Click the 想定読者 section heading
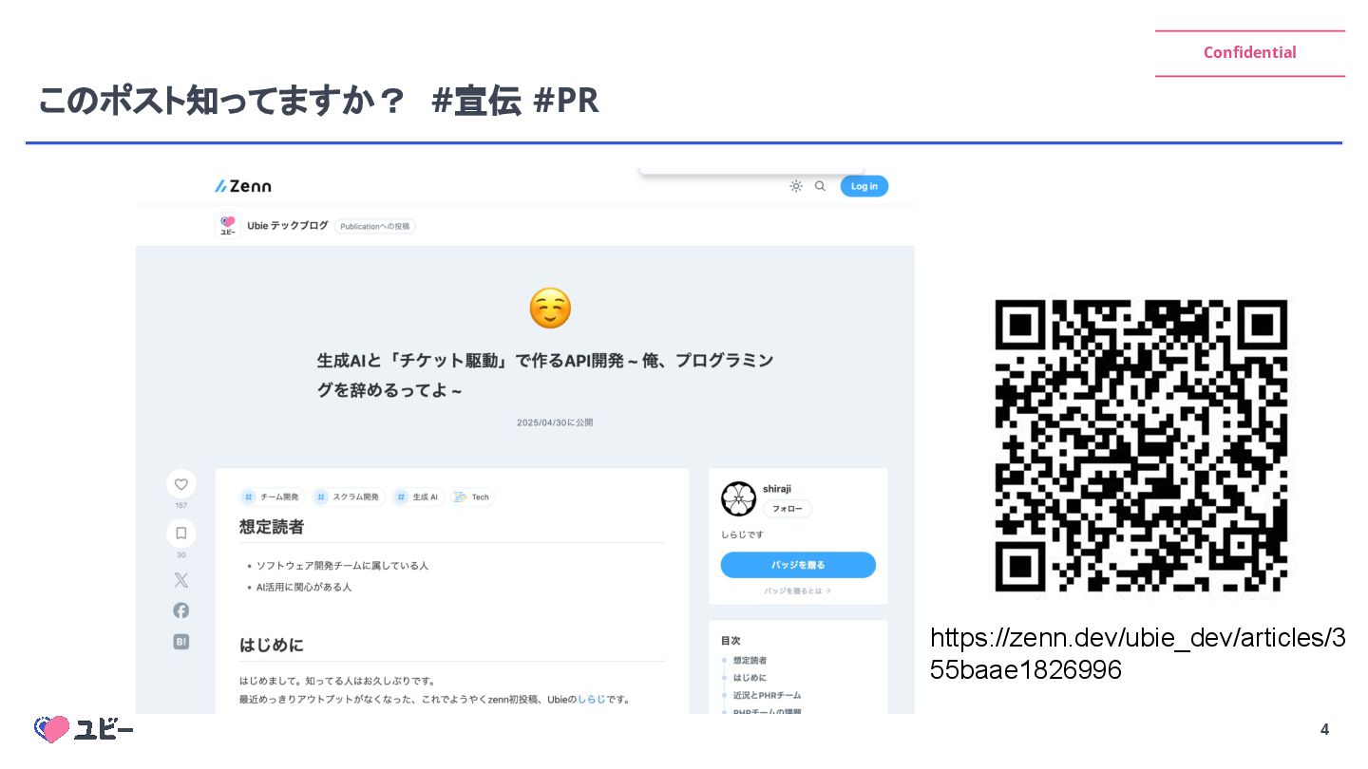The width and height of the screenshot is (1368, 769). [x=272, y=526]
